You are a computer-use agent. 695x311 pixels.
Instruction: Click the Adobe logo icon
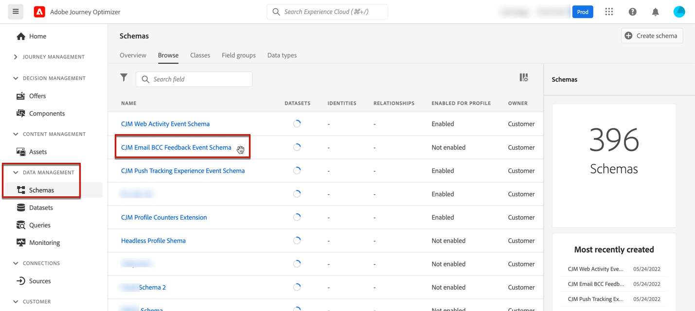(39, 12)
